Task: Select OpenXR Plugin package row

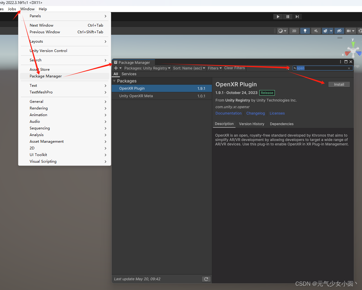Action: coord(162,88)
